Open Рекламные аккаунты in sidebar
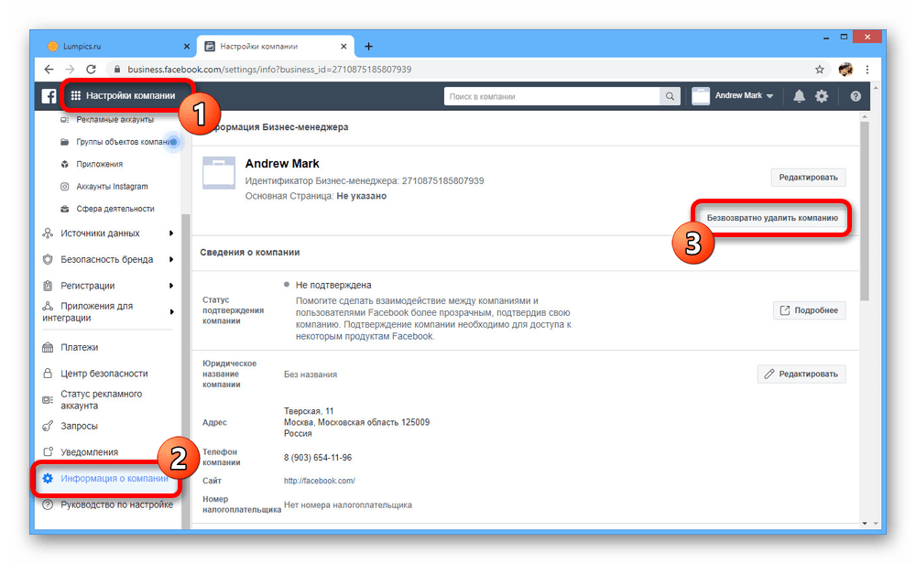Image resolution: width=916 pixels, height=564 pixels. (114, 120)
